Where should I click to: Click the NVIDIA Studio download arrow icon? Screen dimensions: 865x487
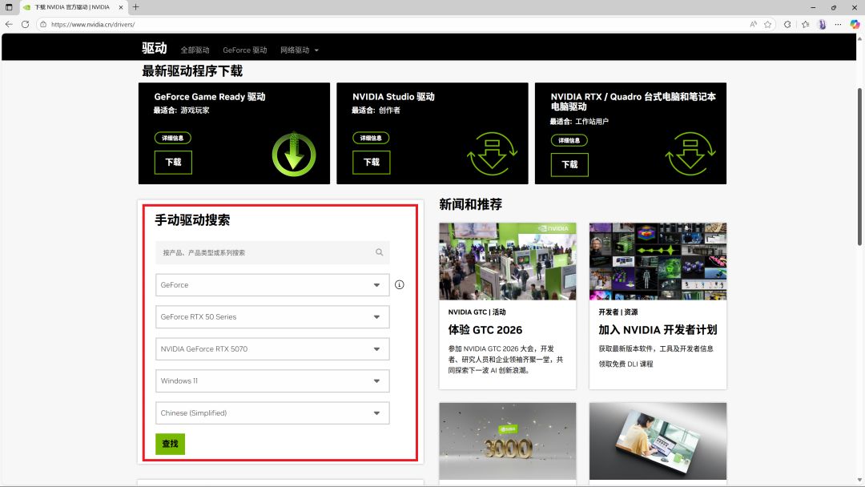[x=492, y=154]
